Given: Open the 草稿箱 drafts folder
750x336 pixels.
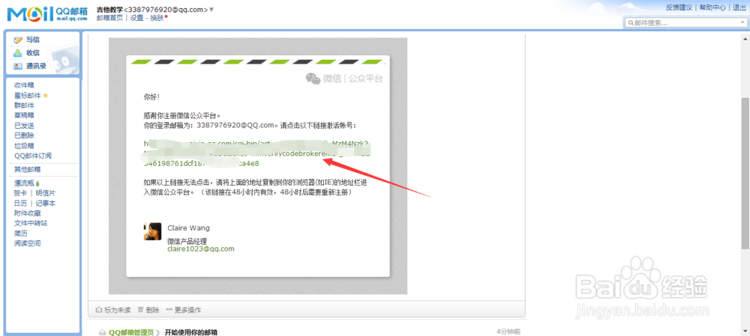Looking at the screenshot, I should click(x=24, y=115).
